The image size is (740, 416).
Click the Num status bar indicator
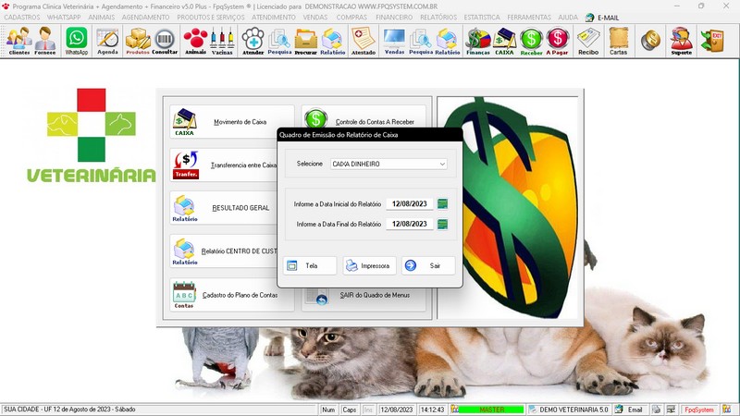[328, 410]
